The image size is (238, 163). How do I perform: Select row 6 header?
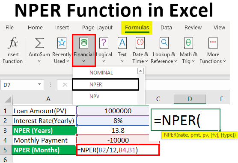point(6,159)
